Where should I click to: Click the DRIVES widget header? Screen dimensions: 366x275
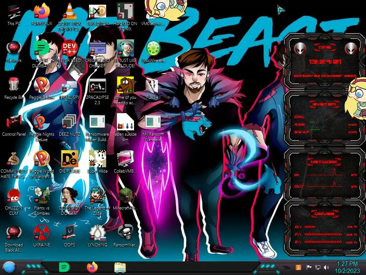point(324,214)
